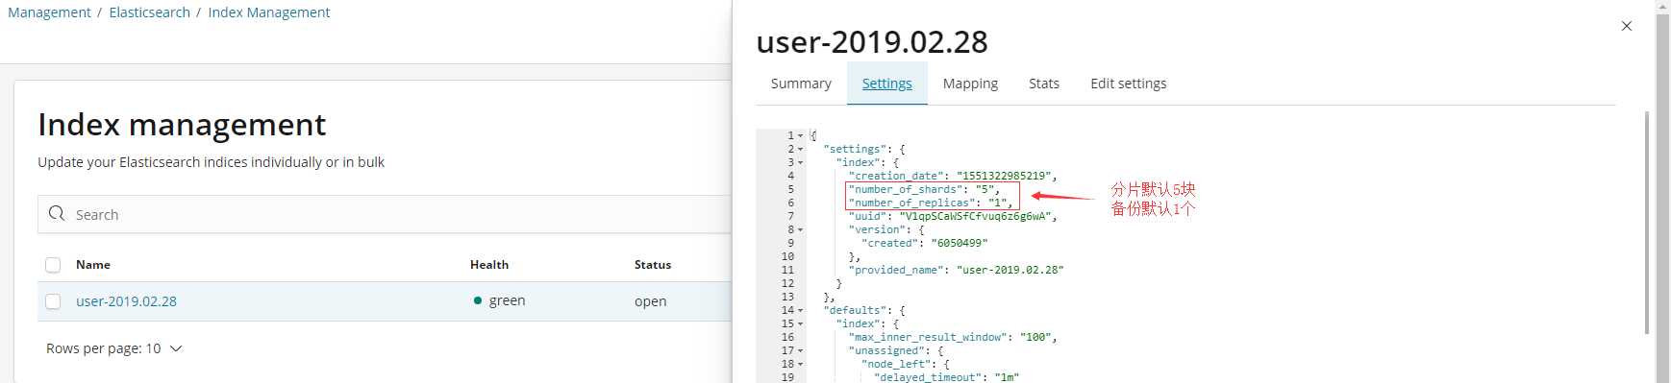The width and height of the screenshot is (1671, 383).
Task: Click the "creation_date" line in JSON
Action: (x=953, y=176)
